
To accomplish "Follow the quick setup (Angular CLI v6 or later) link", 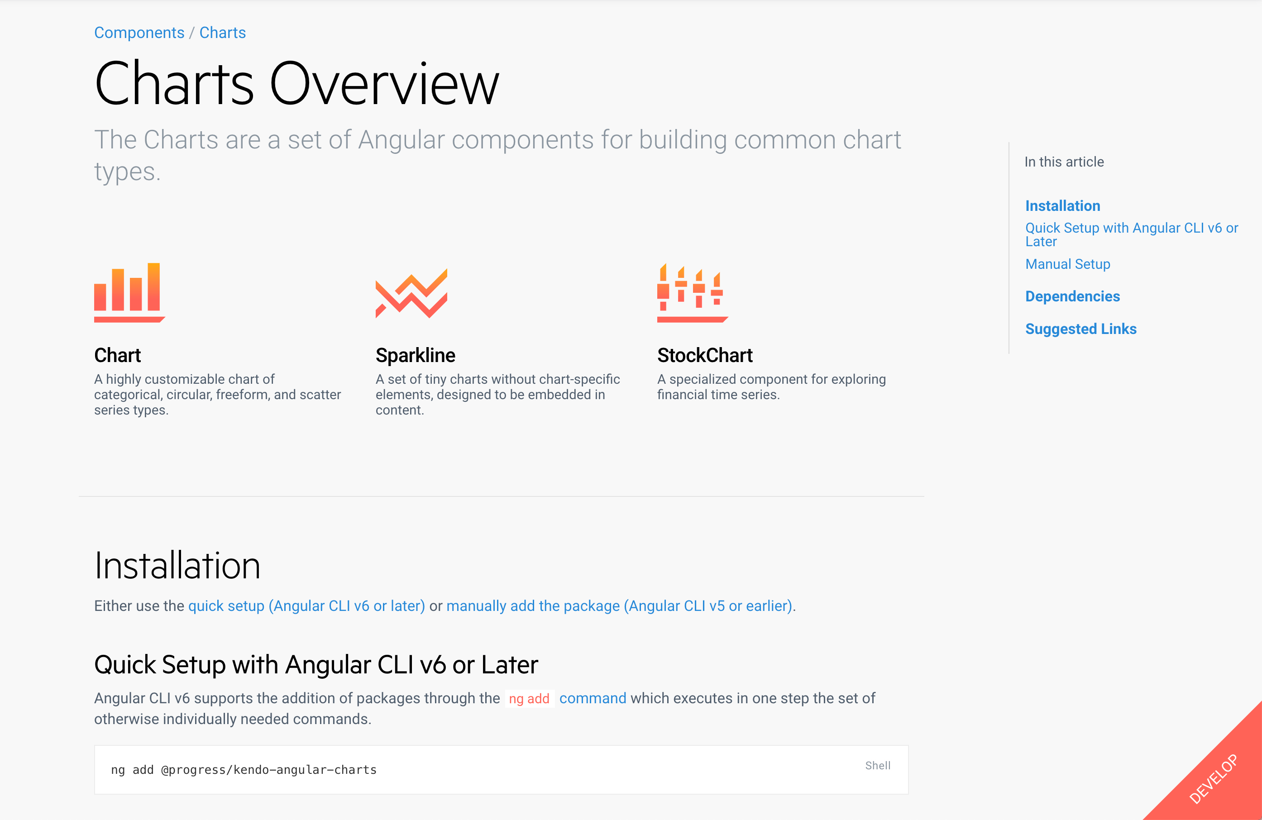I will (x=306, y=606).
